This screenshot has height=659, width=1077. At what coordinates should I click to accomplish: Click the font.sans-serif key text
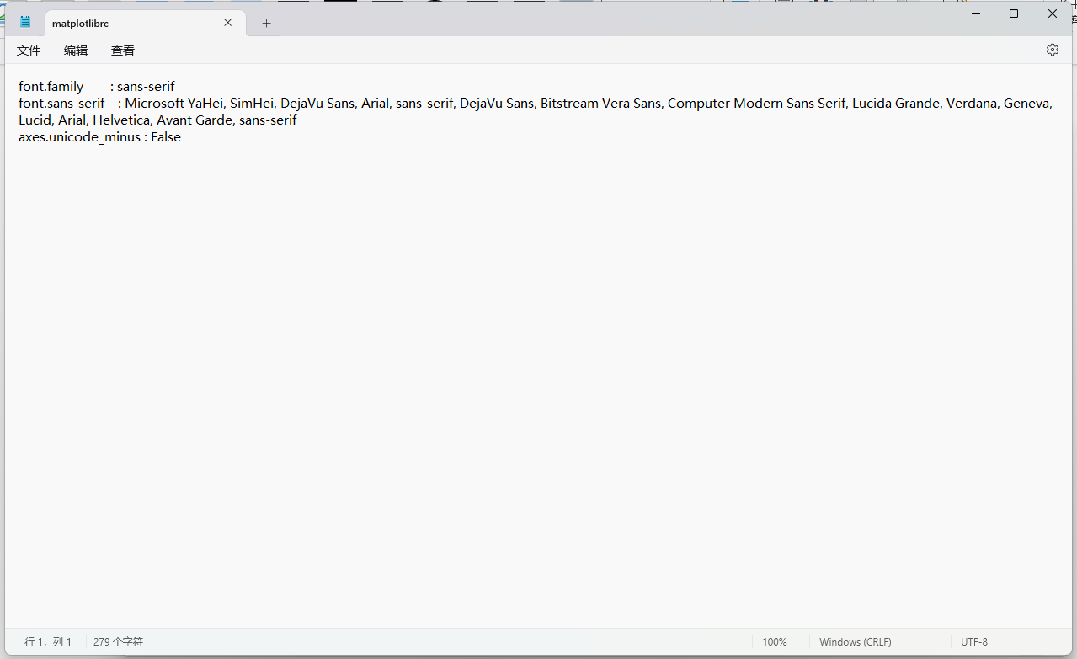pos(62,103)
